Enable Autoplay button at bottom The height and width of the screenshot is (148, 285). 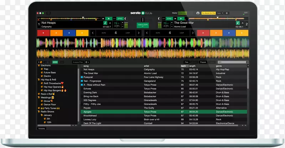42,128
